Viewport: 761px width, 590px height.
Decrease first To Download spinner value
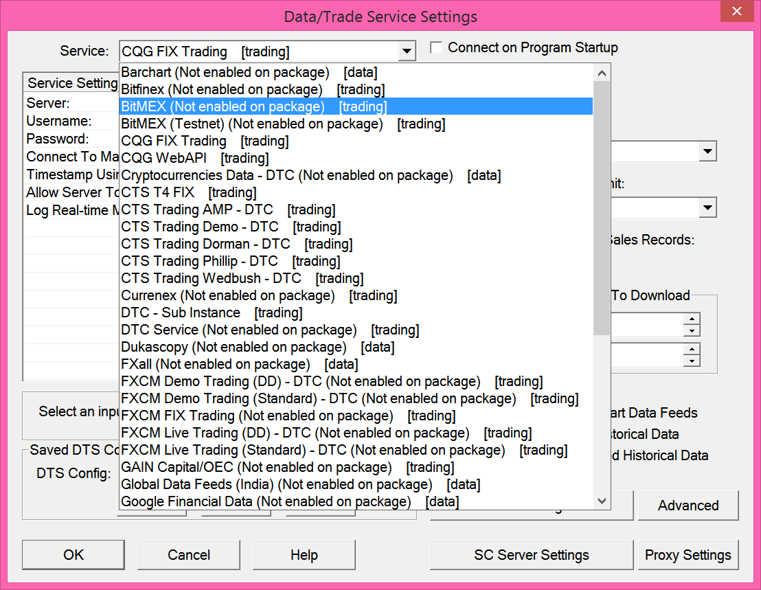tap(692, 331)
